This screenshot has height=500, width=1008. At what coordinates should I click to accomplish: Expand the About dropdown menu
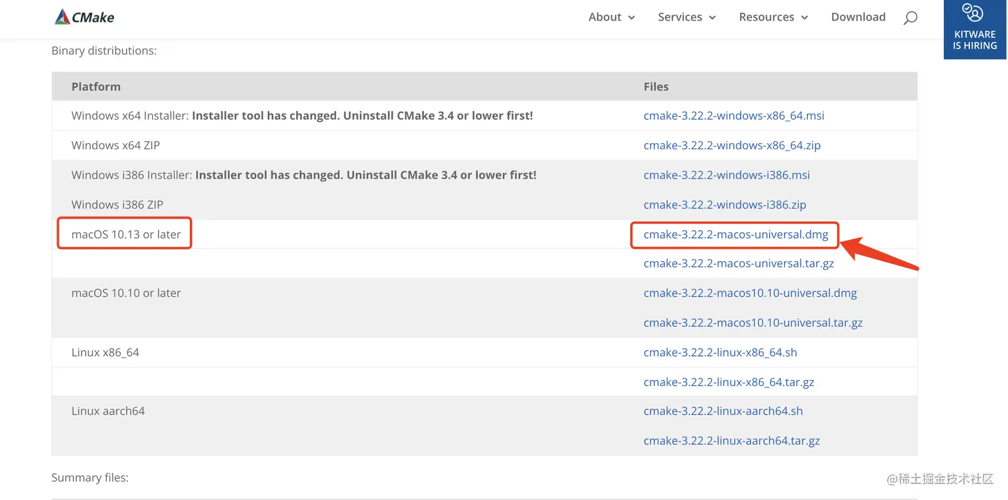[x=611, y=17]
